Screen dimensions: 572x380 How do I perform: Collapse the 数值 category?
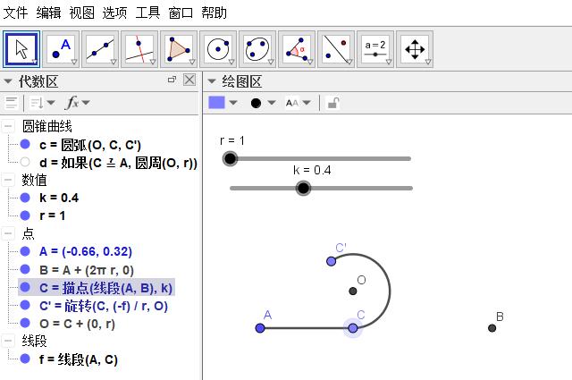8,180
